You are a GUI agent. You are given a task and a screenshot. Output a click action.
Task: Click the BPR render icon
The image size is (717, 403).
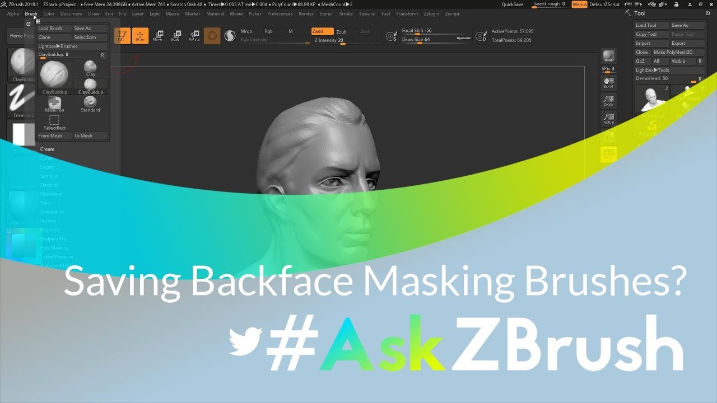click(608, 57)
